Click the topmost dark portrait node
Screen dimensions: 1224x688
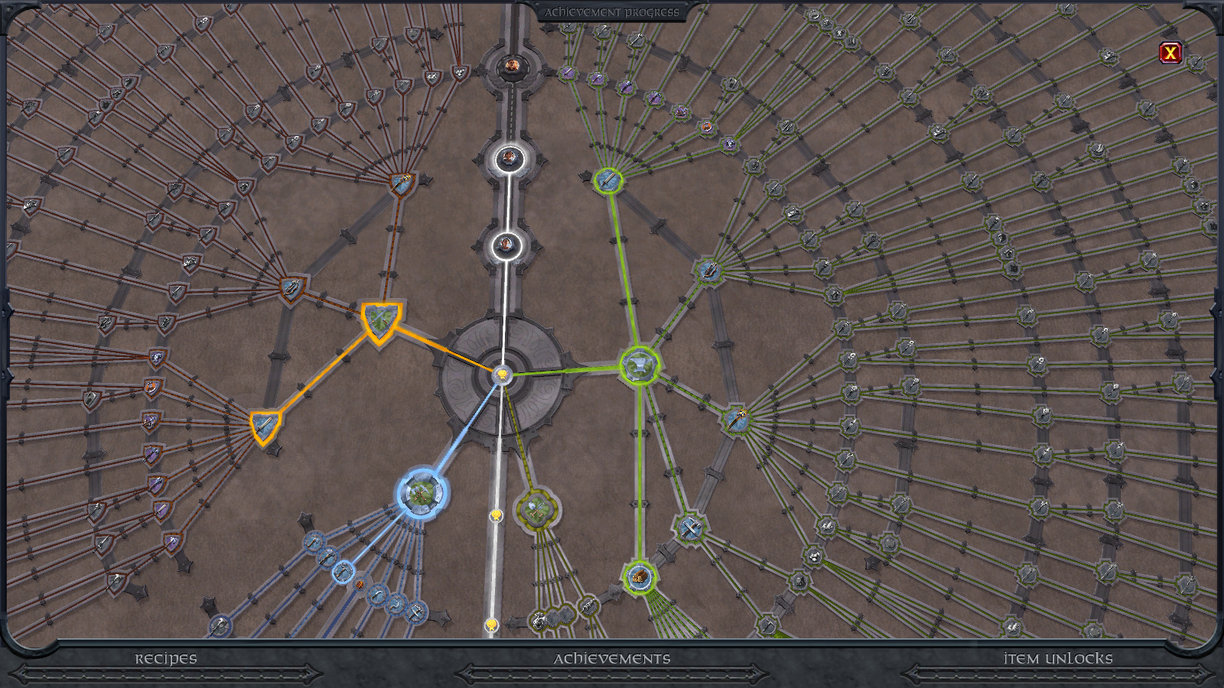click(512, 67)
